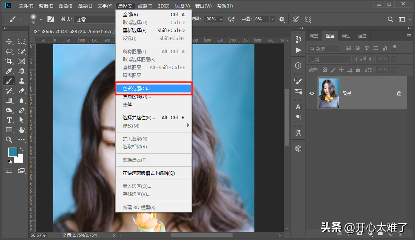Screen dimensions: 415x240
Task: Select the Horizontal Type tool
Action: [x=9, y=120]
